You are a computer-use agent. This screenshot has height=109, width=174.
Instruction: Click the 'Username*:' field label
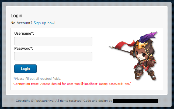point(24,33)
